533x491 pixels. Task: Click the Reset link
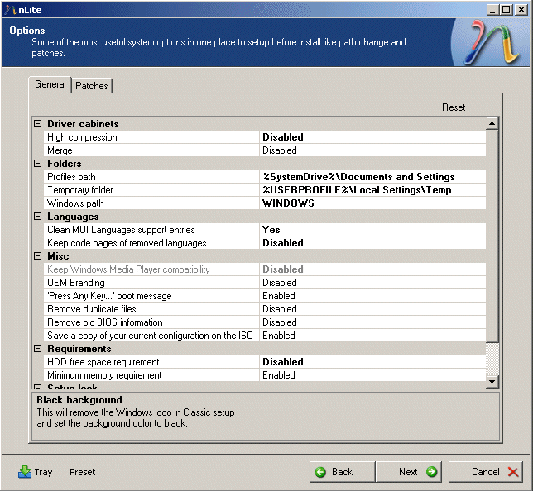tap(454, 107)
